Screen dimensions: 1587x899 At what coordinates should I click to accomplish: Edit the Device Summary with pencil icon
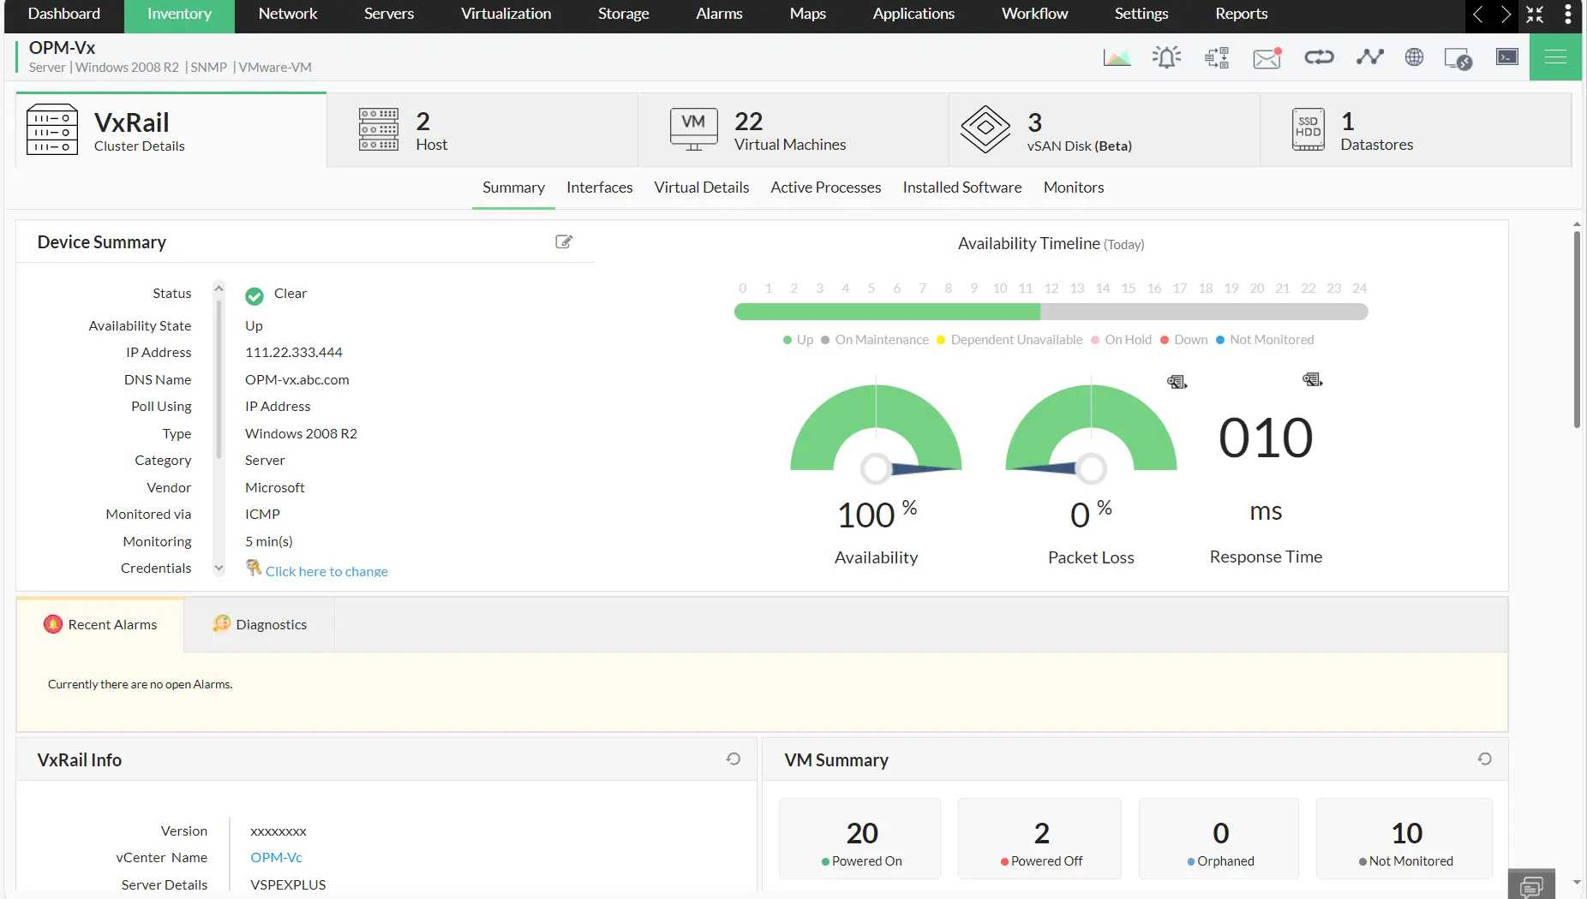pyautogui.click(x=563, y=242)
